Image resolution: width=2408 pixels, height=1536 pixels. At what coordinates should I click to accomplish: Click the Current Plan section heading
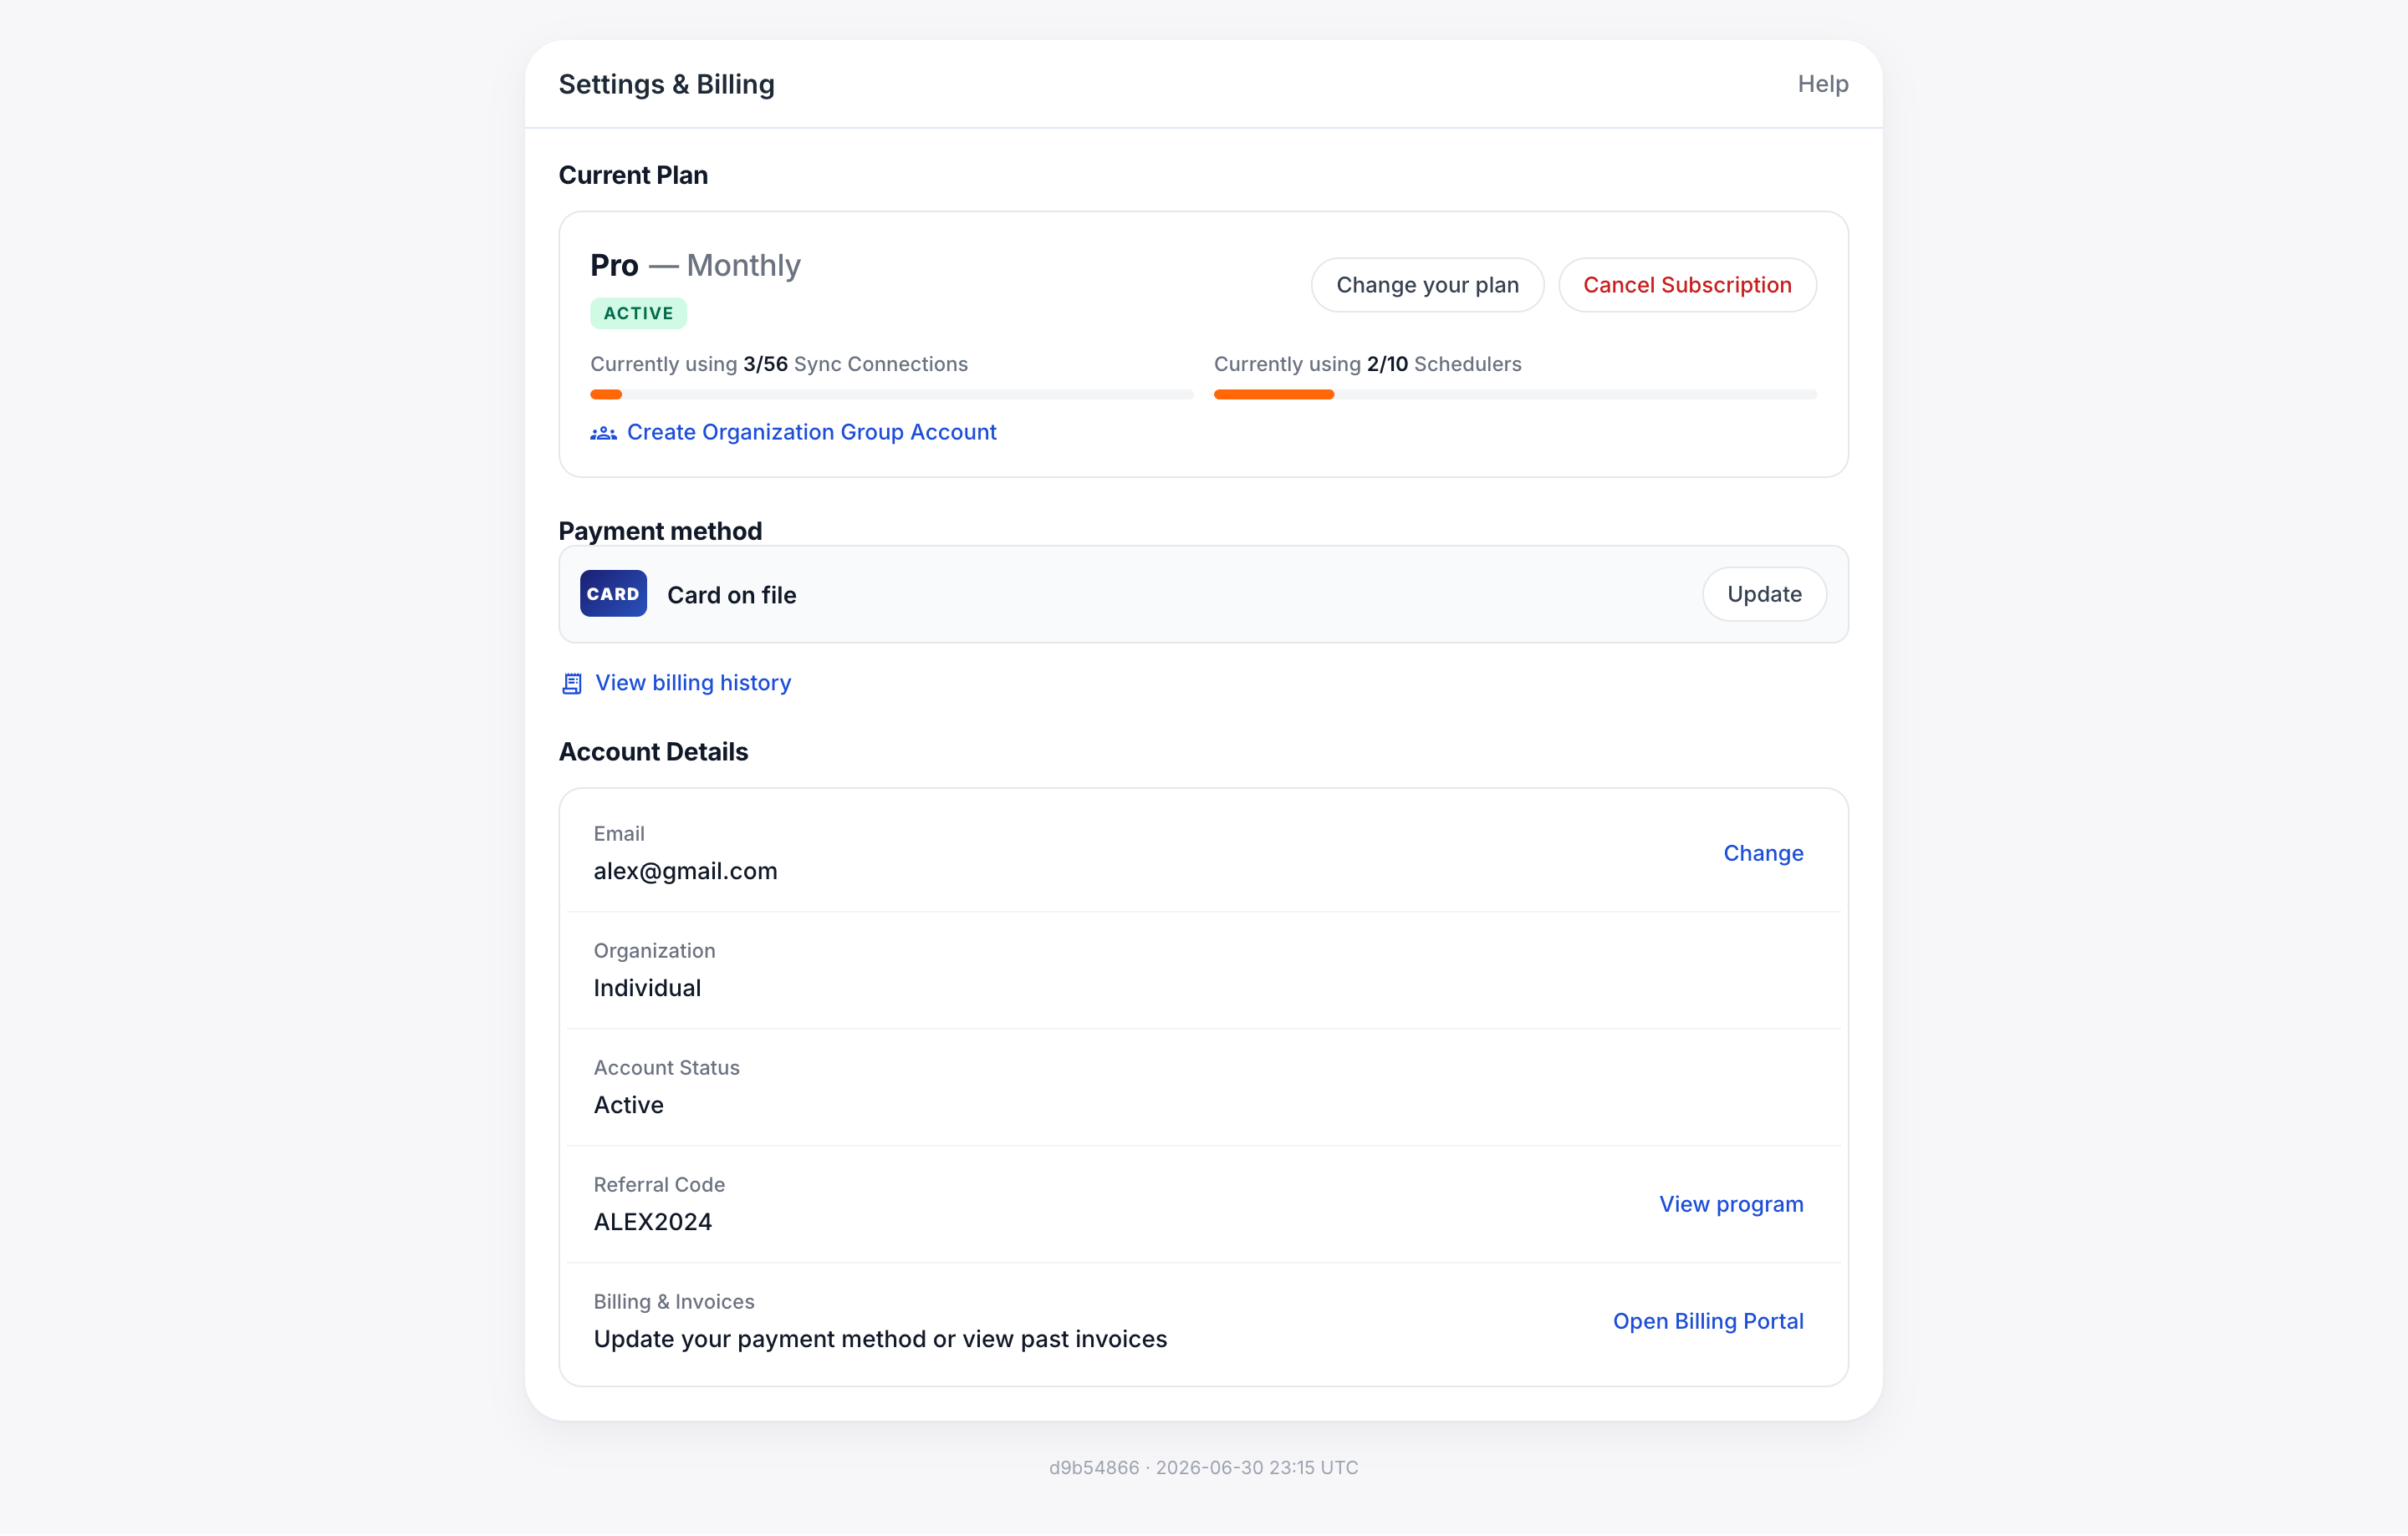pos(633,175)
